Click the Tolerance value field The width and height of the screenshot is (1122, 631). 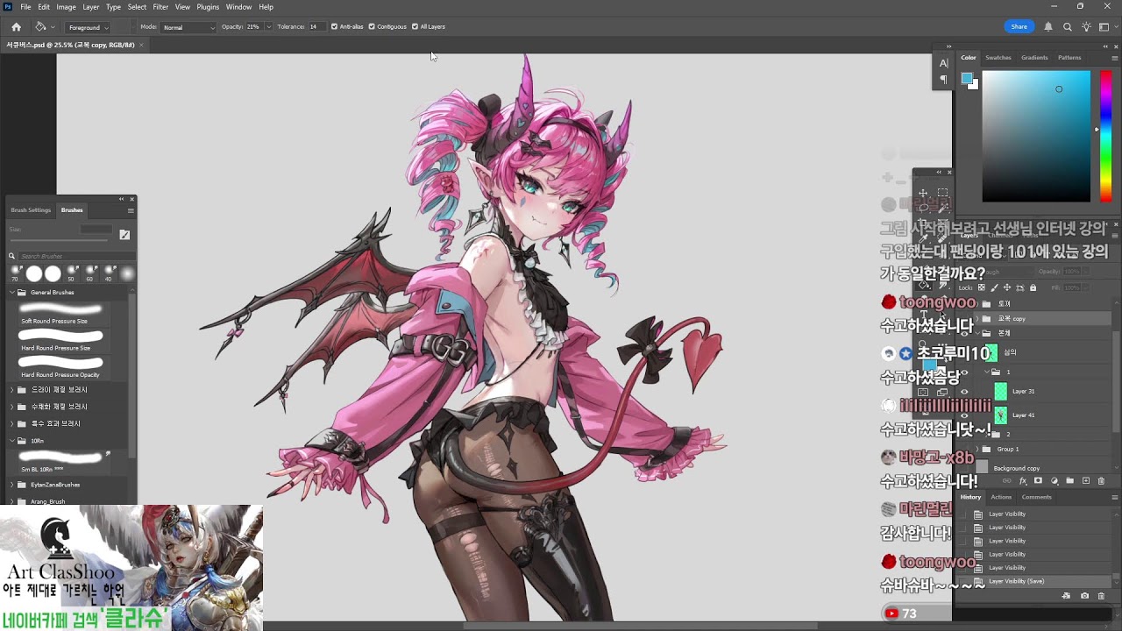click(x=316, y=27)
